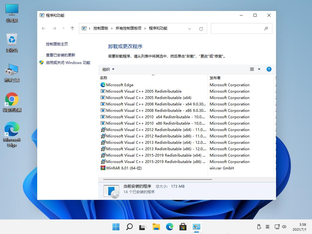Click the back navigation arrow
Screen dimensions: 312x234
tap(44, 28)
